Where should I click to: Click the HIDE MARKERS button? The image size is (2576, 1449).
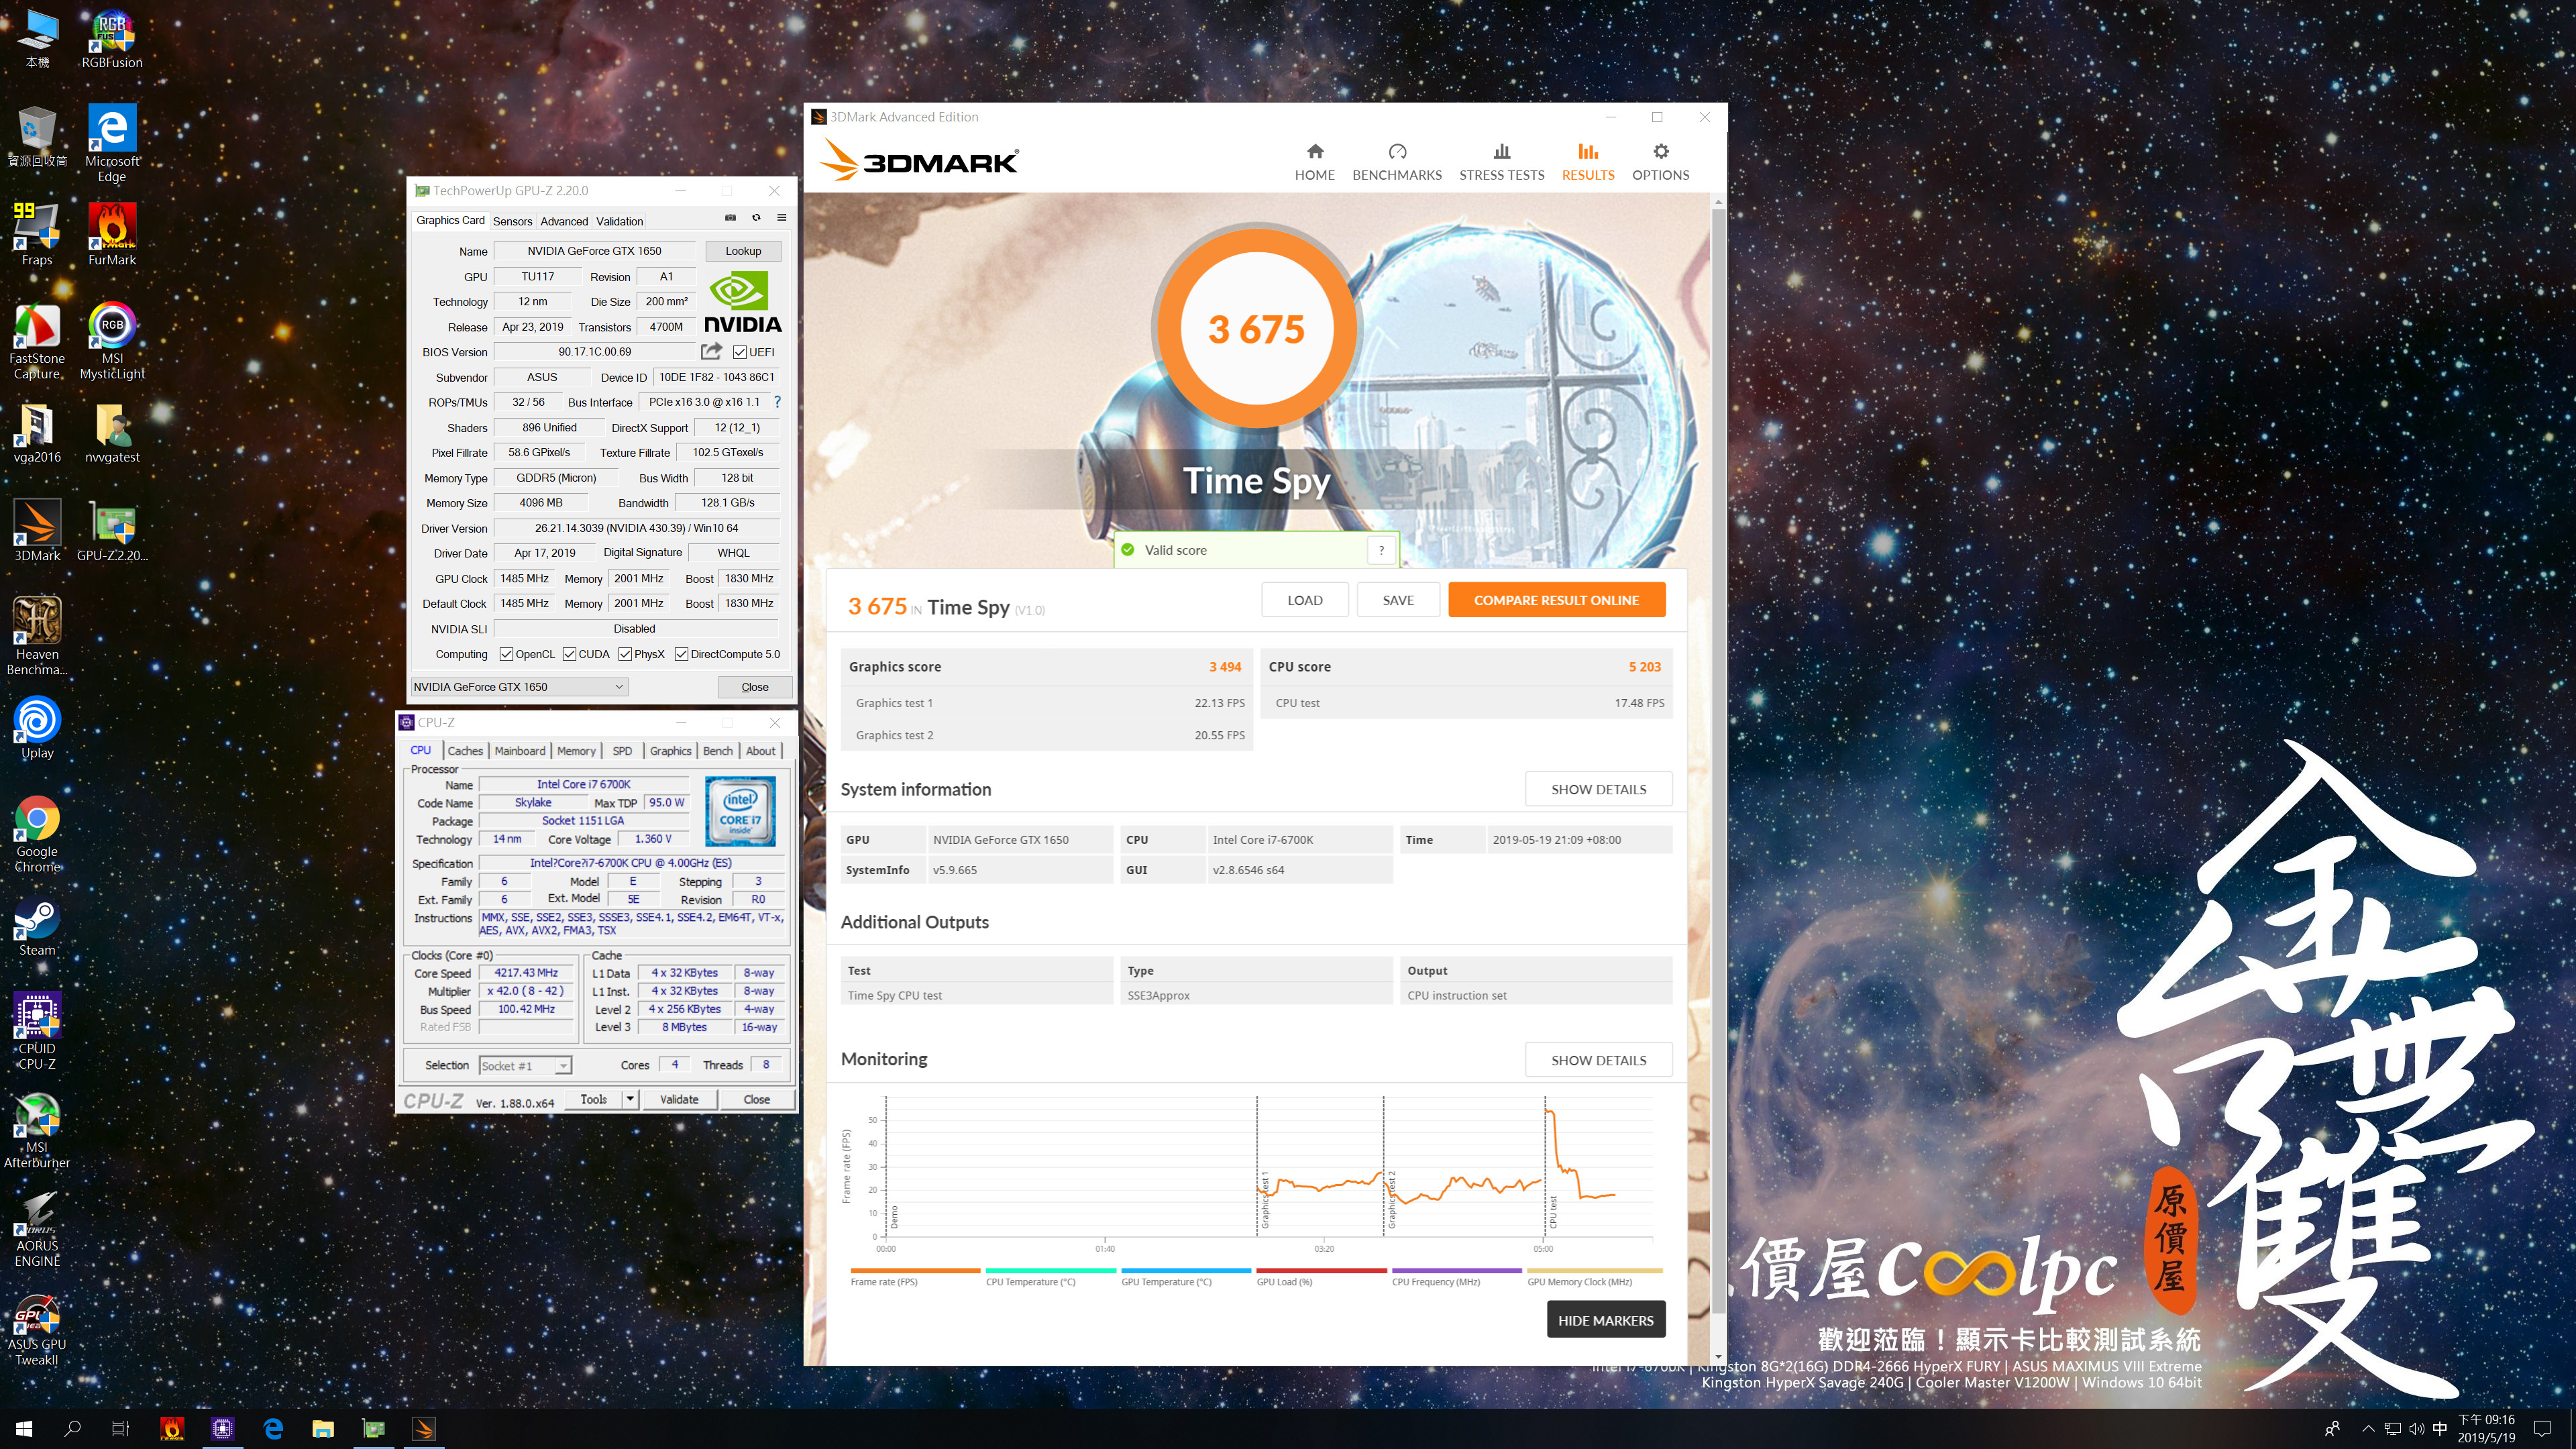[1605, 1320]
